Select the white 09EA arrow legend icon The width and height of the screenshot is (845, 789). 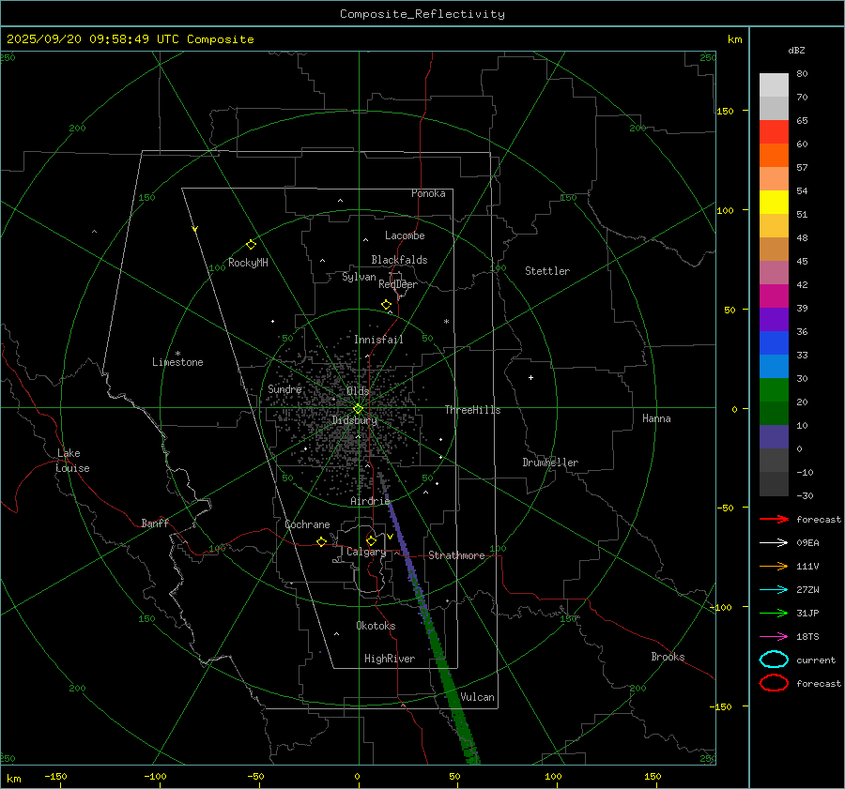[774, 542]
